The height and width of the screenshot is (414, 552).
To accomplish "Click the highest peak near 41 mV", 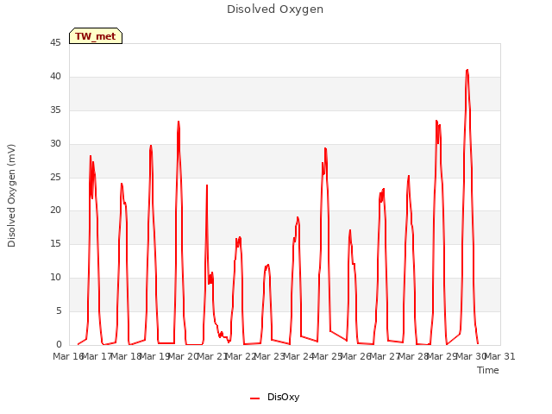I will (x=467, y=70).
